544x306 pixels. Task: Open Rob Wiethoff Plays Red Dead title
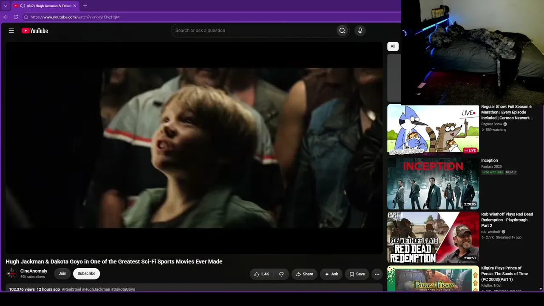tap(507, 220)
